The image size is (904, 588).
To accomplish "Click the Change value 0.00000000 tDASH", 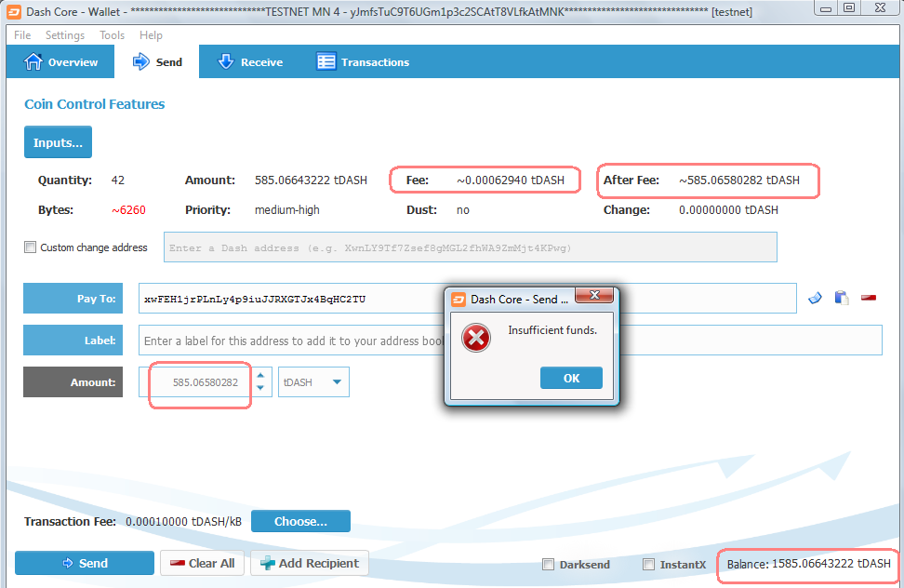I will (728, 210).
